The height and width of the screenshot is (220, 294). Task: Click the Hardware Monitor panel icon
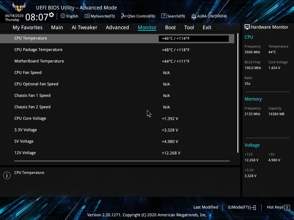coord(247,27)
